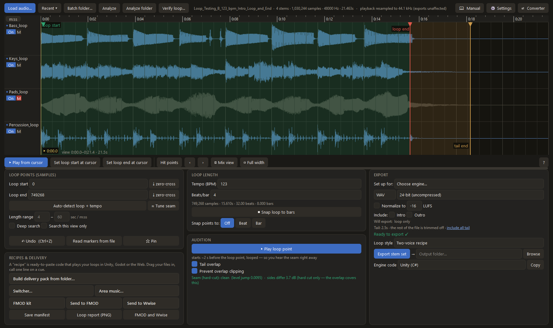Open the Manual book button

[x=469, y=8]
